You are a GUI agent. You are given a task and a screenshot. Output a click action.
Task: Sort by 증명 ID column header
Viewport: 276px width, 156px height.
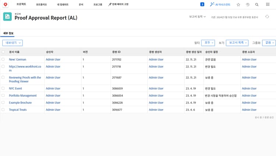pos(116,52)
